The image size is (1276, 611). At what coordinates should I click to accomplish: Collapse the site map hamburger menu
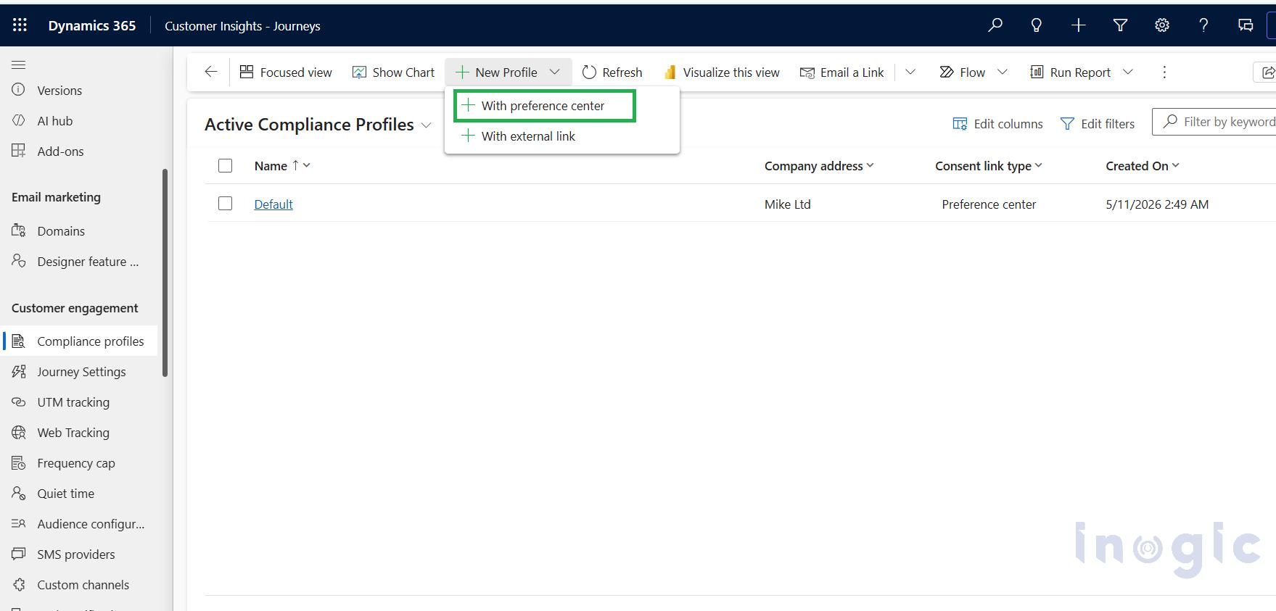click(x=19, y=65)
